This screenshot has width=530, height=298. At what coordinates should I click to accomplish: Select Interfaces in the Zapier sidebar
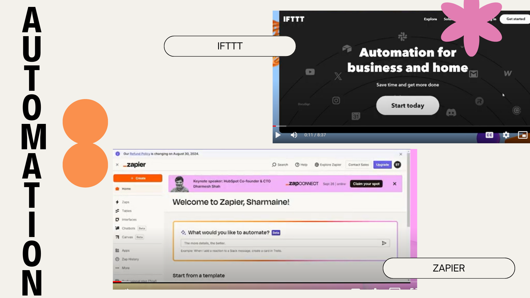(x=129, y=220)
